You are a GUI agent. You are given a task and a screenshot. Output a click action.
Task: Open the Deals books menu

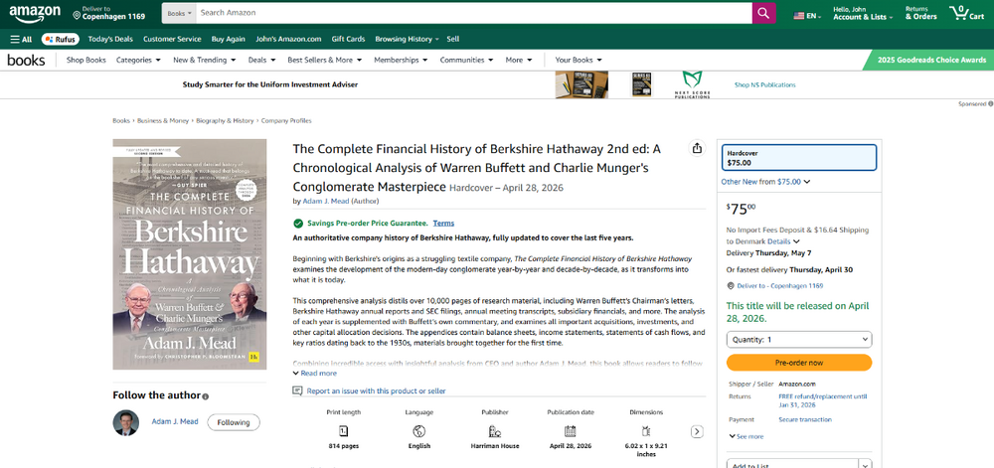(x=261, y=61)
